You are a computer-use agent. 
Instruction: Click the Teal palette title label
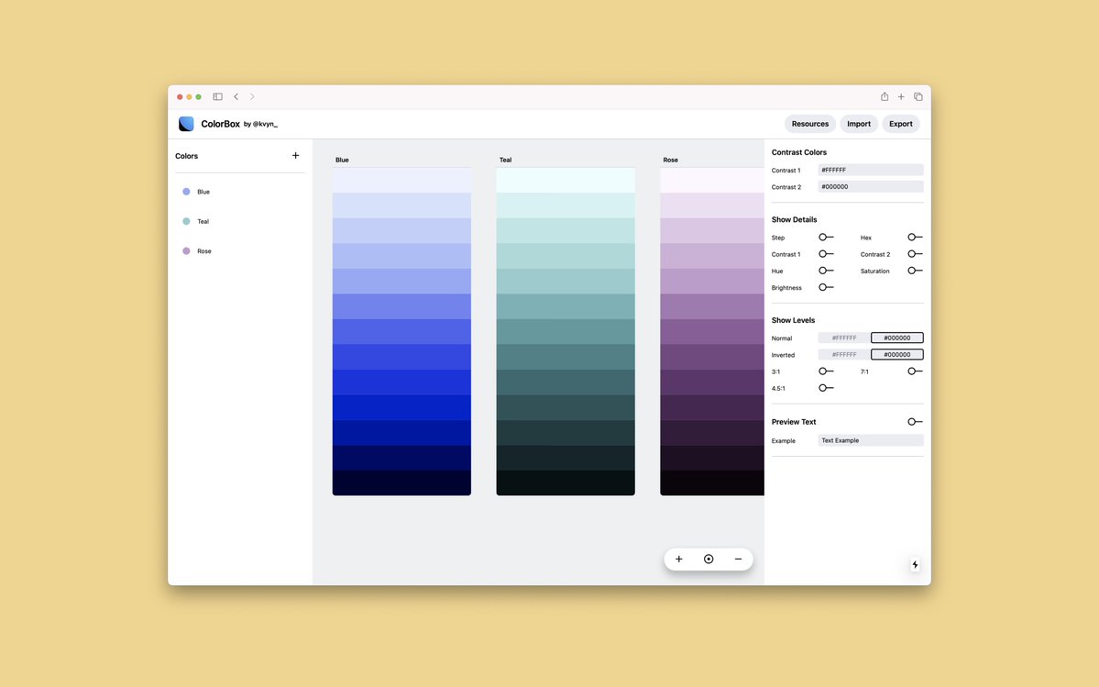click(x=505, y=160)
